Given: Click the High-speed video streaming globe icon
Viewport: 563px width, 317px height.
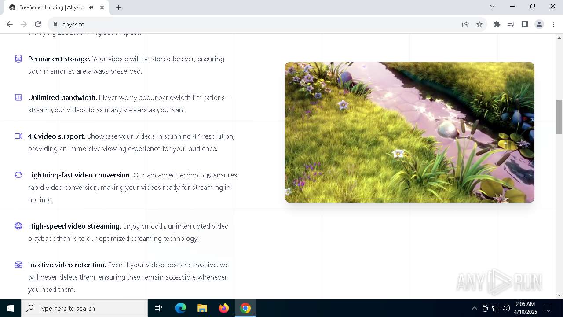Looking at the screenshot, I should pos(18,226).
